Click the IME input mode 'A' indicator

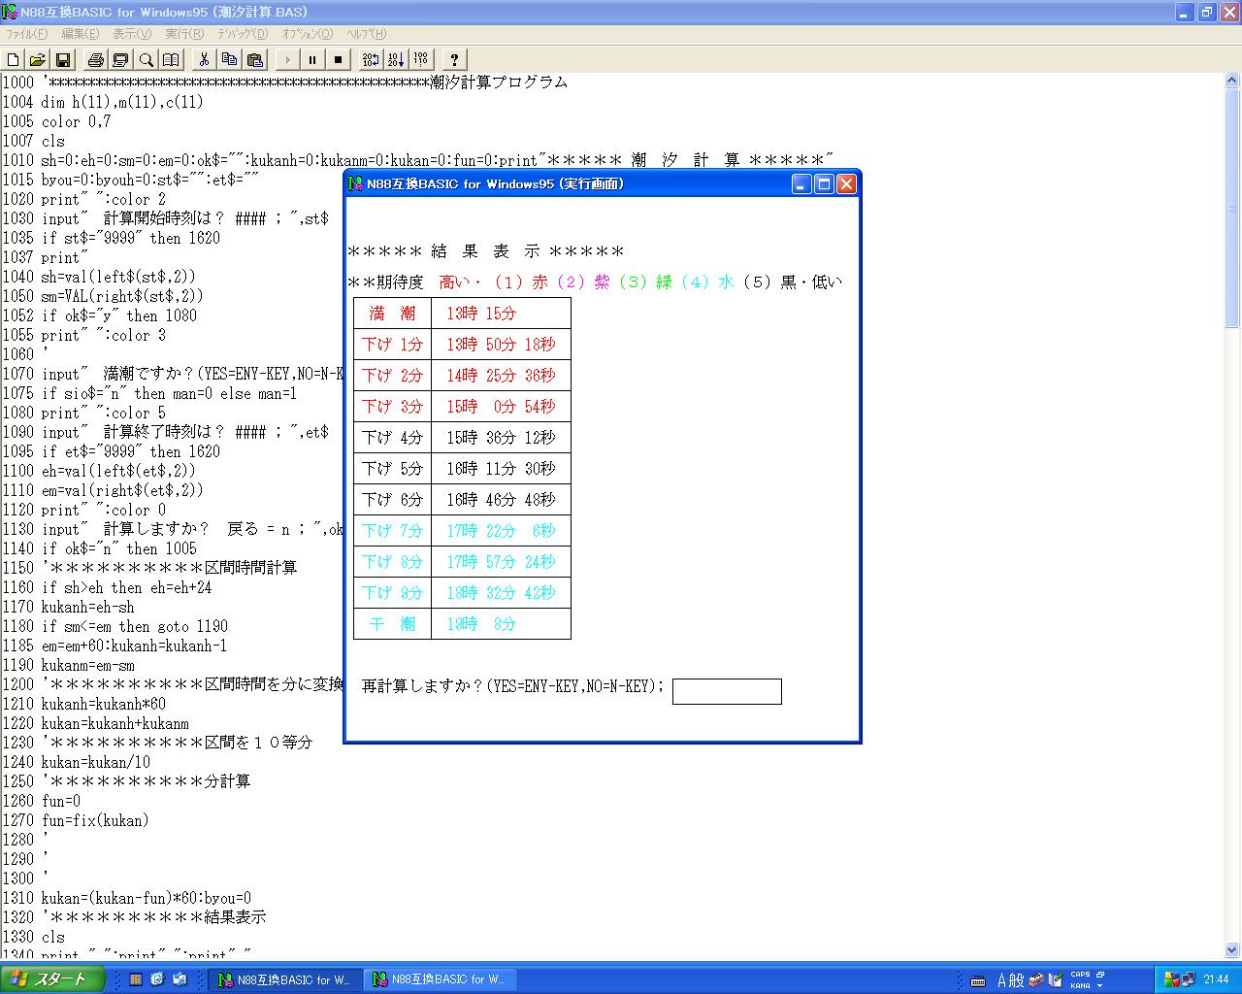[1002, 980]
